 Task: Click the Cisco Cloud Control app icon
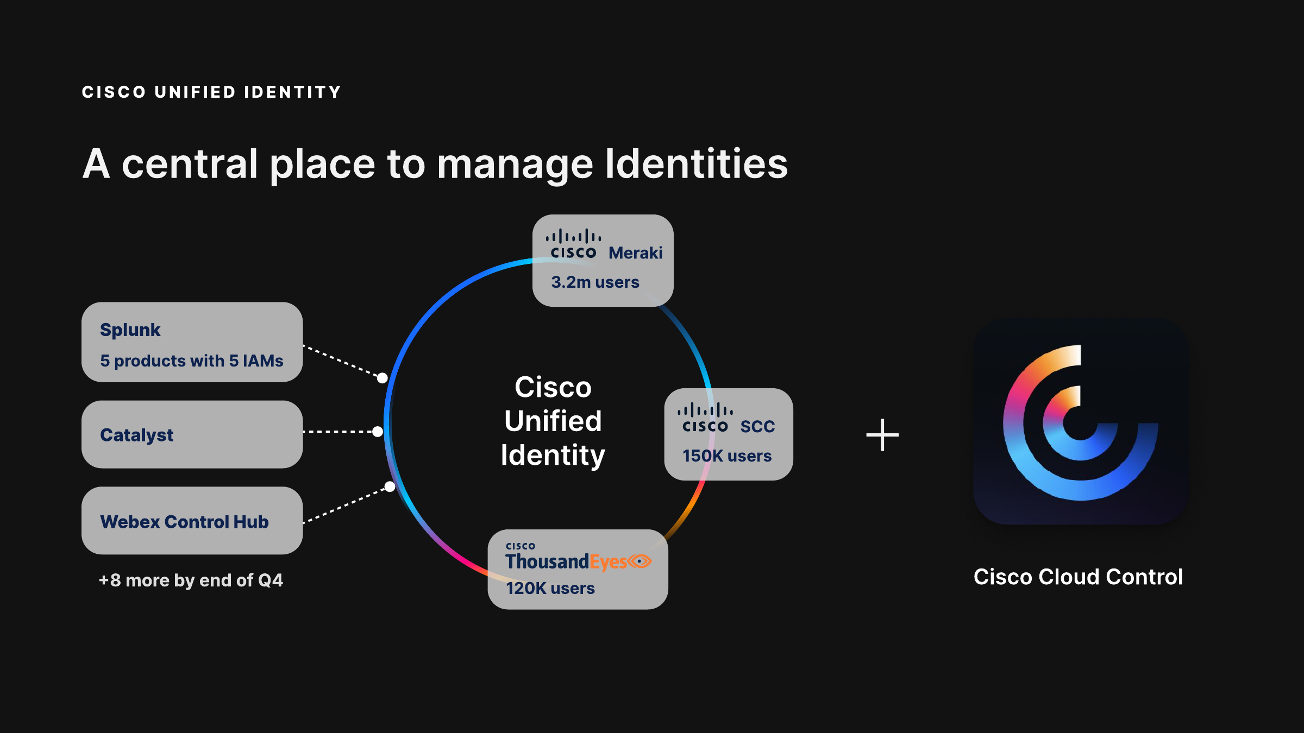pos(1081,422)
